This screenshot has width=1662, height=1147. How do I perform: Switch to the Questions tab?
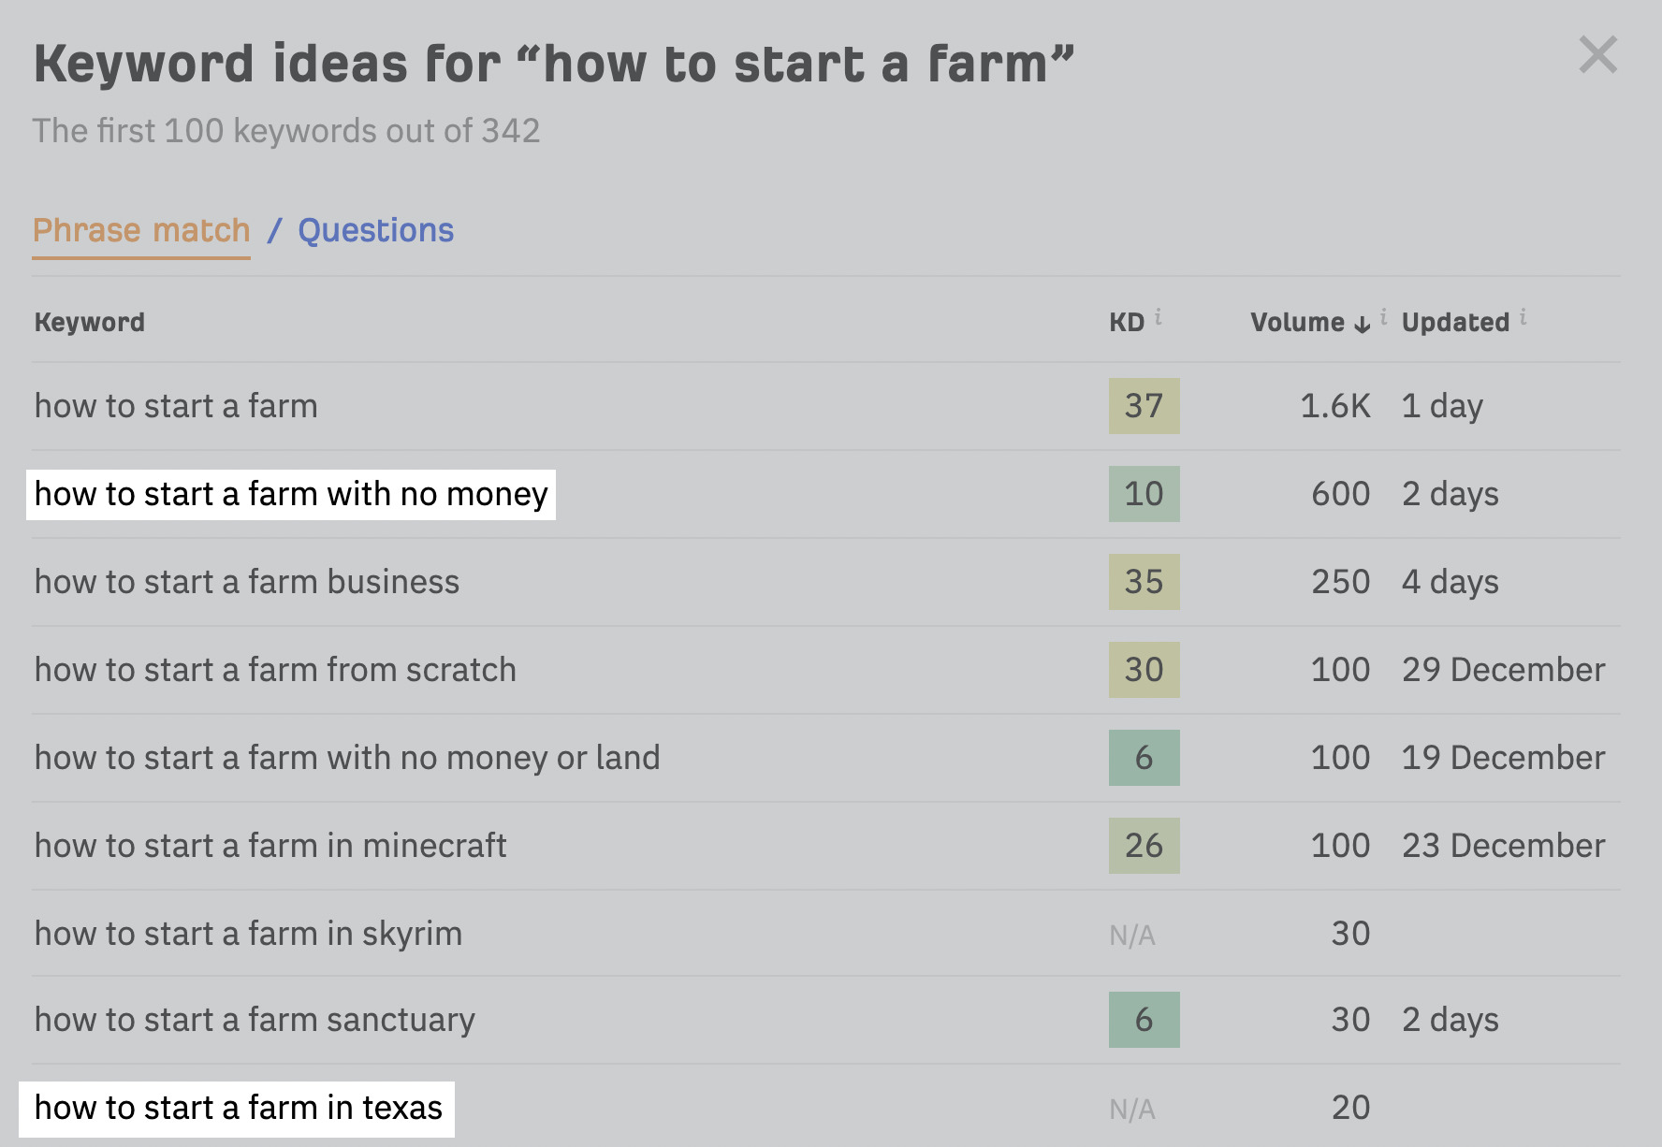[374, 229]
